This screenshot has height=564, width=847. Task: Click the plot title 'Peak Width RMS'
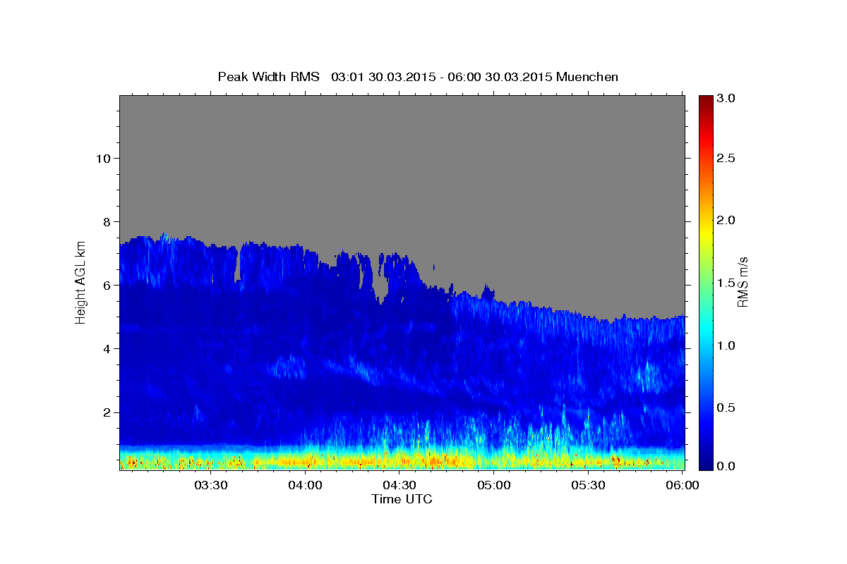(x=268, y=77)
